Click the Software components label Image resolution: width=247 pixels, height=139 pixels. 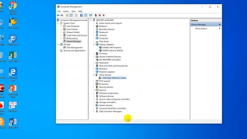click(109, 93)
